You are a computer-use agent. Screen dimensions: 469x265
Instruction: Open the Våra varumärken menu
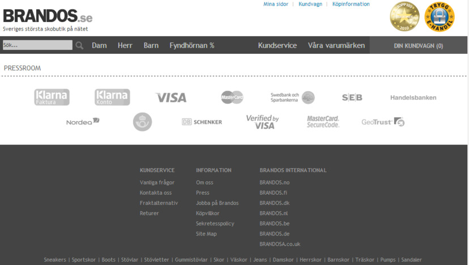pyautogui.click(x=336, y=45)
